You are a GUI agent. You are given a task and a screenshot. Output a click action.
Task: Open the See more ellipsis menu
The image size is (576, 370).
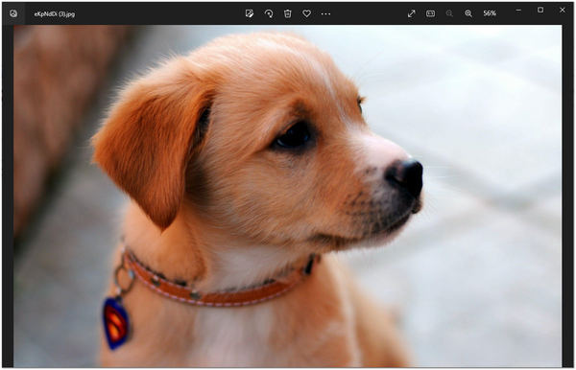(325, 14)
